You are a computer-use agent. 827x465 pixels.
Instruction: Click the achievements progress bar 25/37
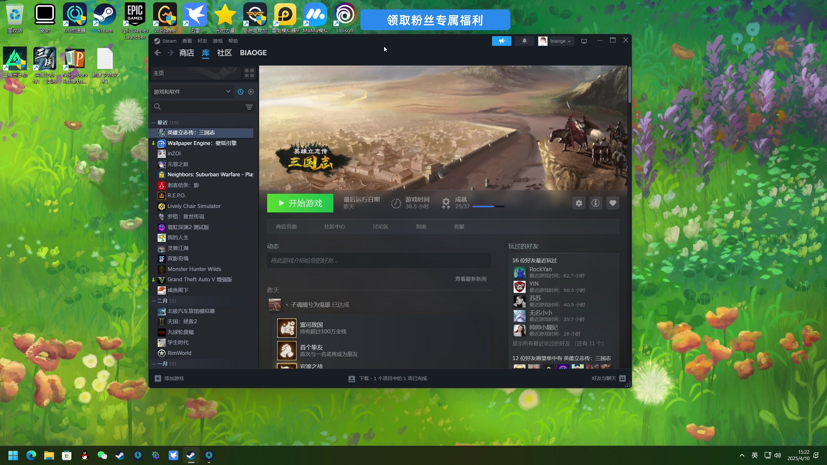(x=488, y=206)
